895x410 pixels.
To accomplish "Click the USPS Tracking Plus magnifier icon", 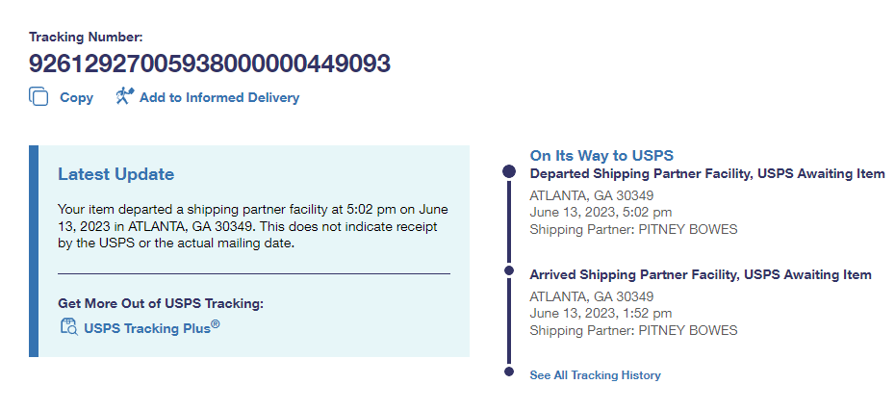I will point(69,327).
